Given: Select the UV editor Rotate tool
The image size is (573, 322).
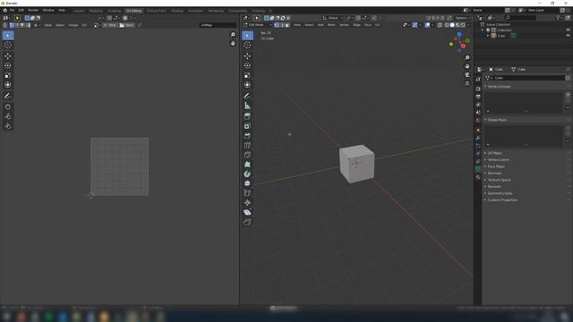Looking at the screenshot, I should pos(8,65).
